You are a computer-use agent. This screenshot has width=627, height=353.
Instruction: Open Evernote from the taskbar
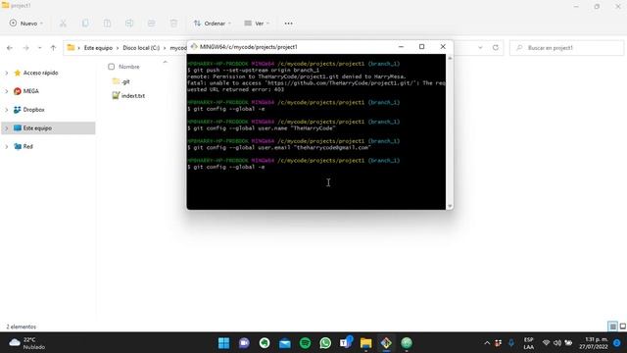[x=265, y=343]
